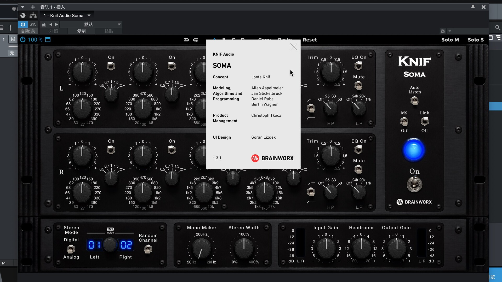Pin the plugin window
The width and height of the screenshot is (502, 282).
click(473, 7)
